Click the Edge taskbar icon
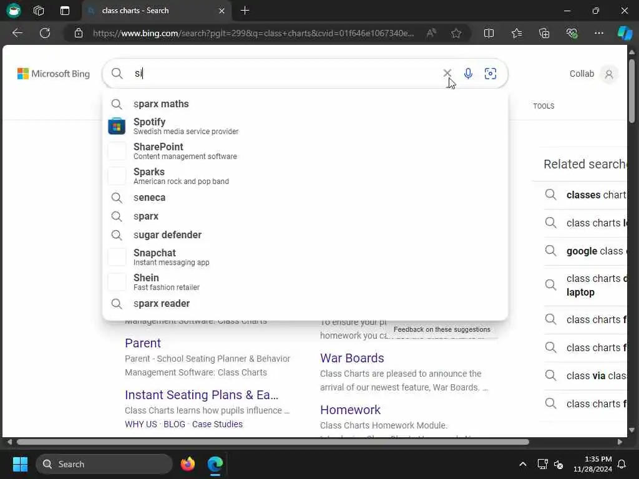The image size is (639, 479). coord(215,464)
